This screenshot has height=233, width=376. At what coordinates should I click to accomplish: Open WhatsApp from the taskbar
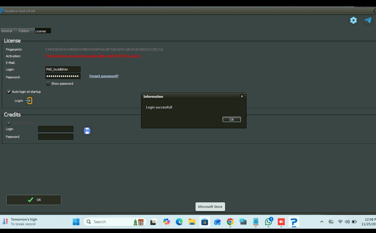pyautogui.click(x=269, y=222)
